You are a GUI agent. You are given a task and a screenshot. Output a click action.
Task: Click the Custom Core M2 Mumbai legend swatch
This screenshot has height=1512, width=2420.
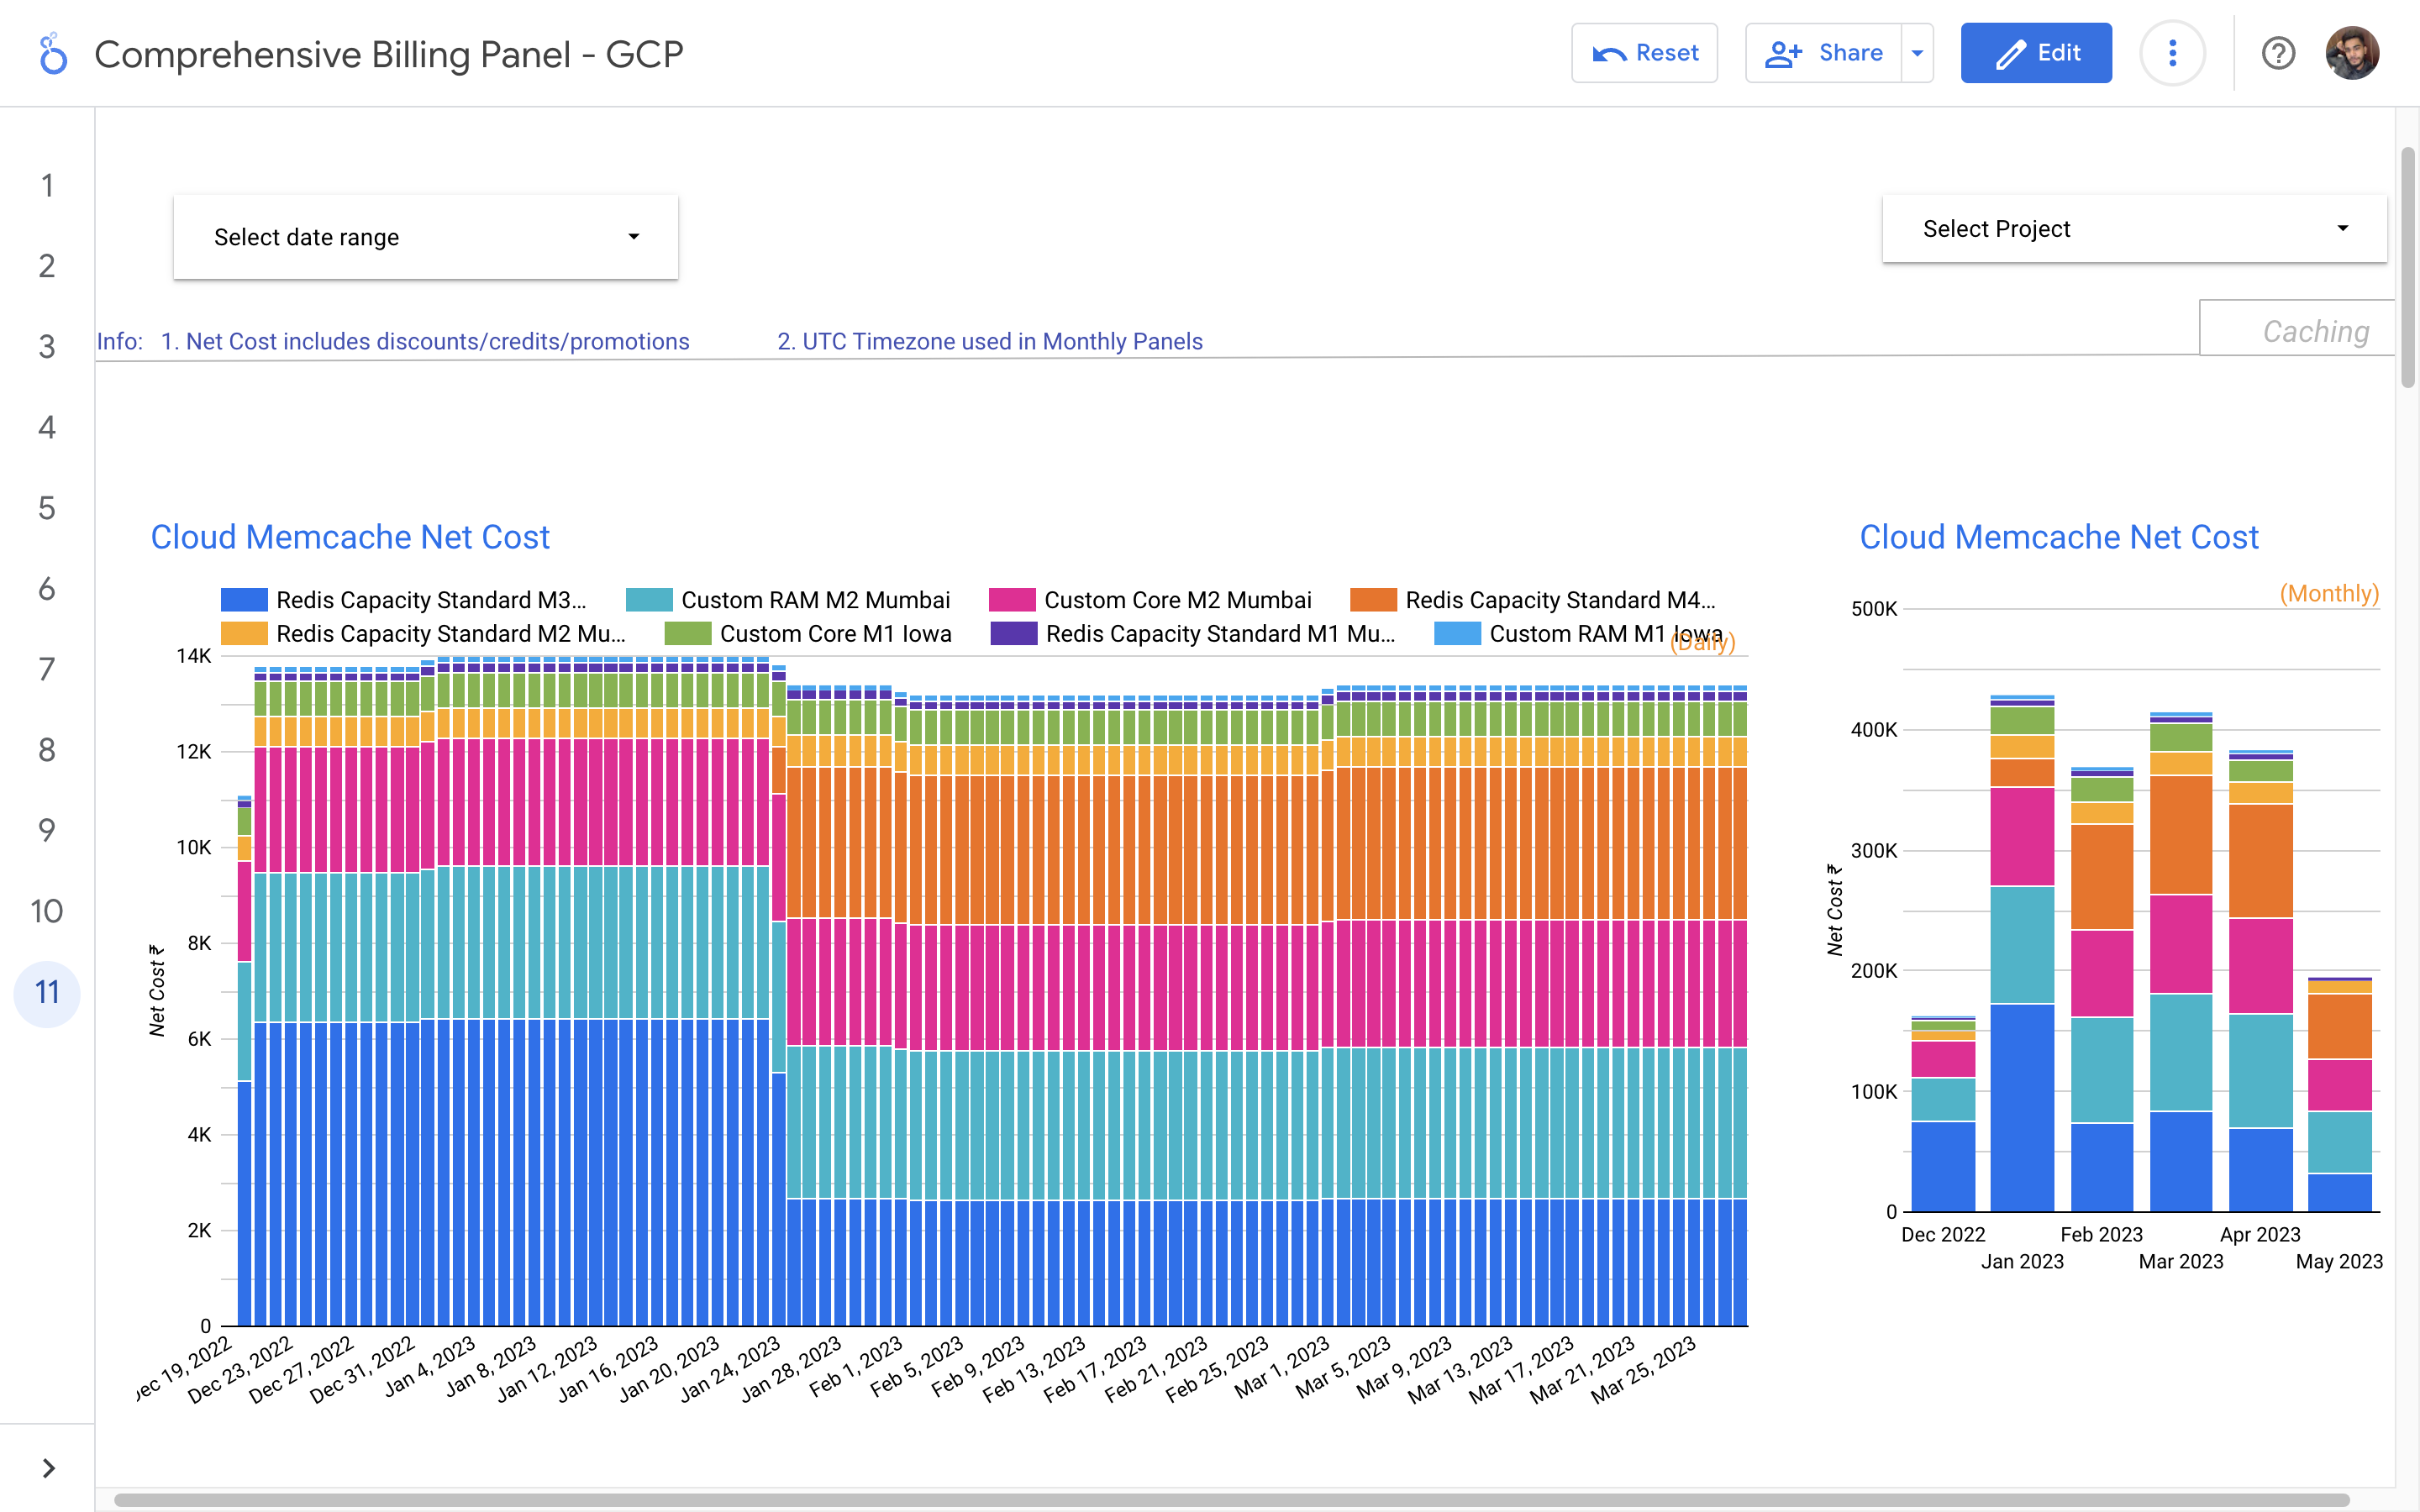point(1012,600)
